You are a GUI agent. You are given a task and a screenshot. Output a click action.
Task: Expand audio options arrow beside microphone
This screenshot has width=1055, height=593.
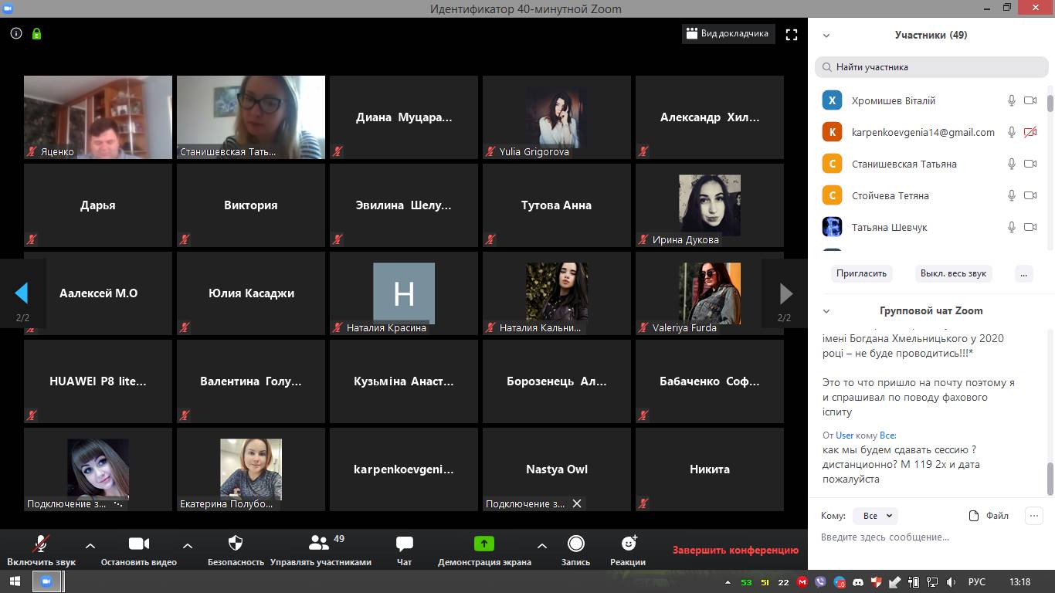90,545
